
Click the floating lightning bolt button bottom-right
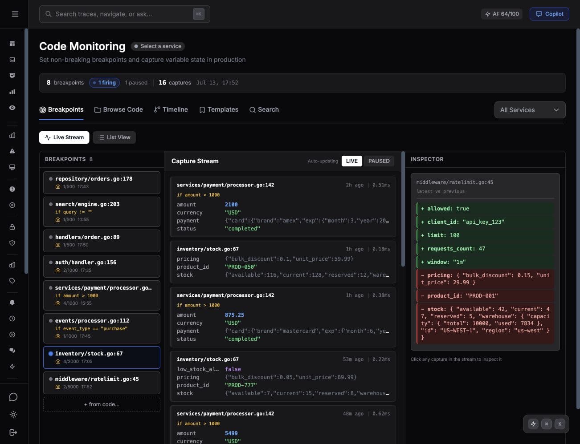(x=533, y=424)
